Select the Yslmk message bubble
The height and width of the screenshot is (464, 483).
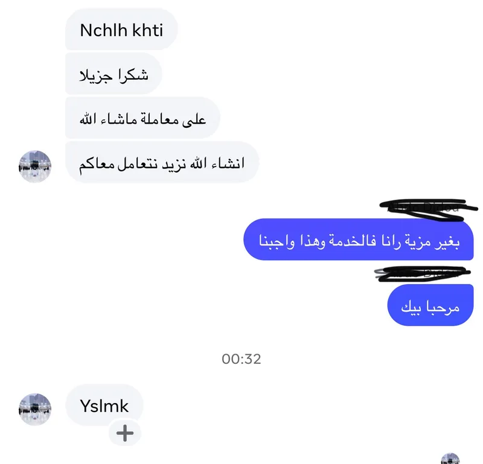(x=104, y=405)
